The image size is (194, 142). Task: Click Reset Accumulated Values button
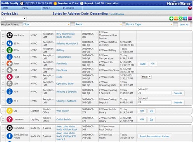click(x=154, y=136)
